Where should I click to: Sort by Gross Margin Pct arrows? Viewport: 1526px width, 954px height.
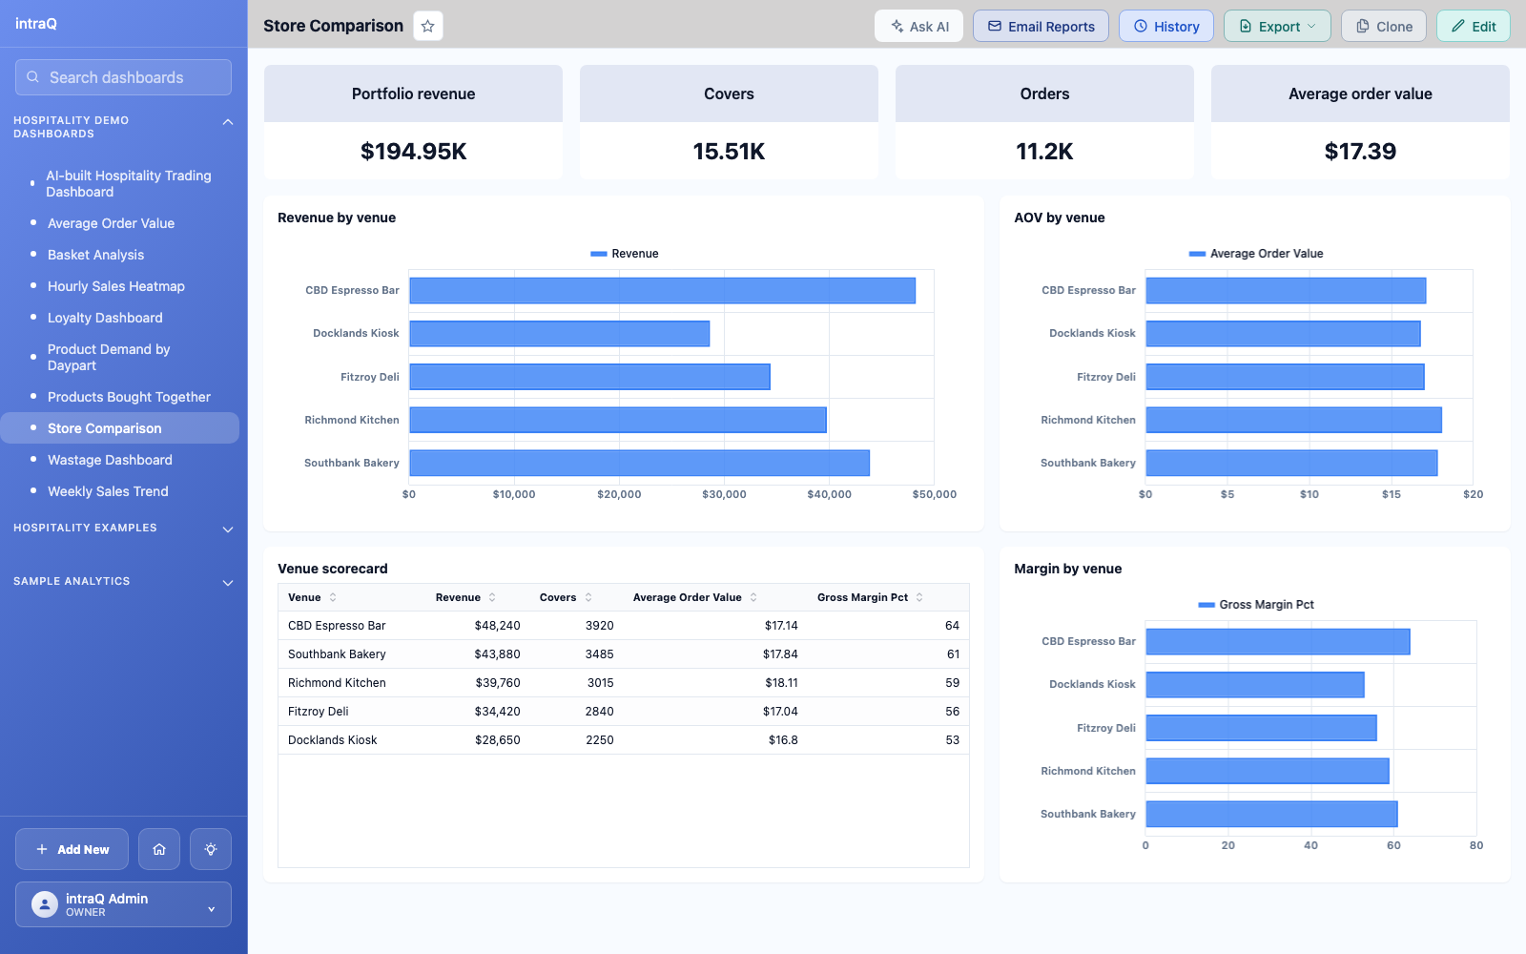click(919, 597)
